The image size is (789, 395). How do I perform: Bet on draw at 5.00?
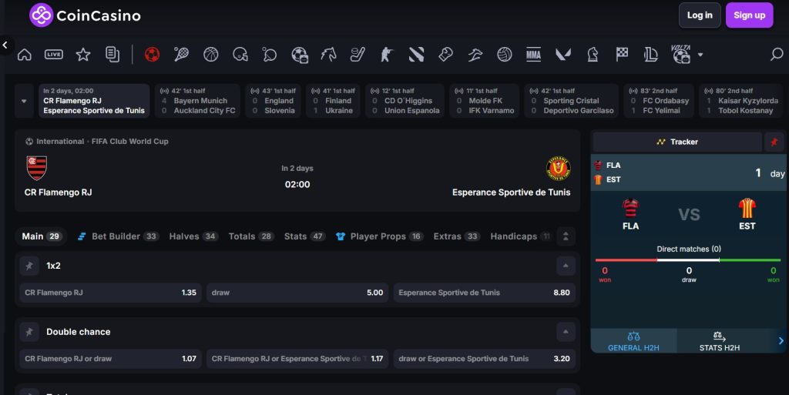(297, 293)
